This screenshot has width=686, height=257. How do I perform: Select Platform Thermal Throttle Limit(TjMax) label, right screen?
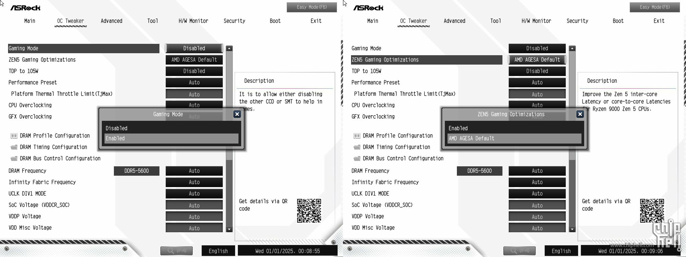click(x=405, y=94)
